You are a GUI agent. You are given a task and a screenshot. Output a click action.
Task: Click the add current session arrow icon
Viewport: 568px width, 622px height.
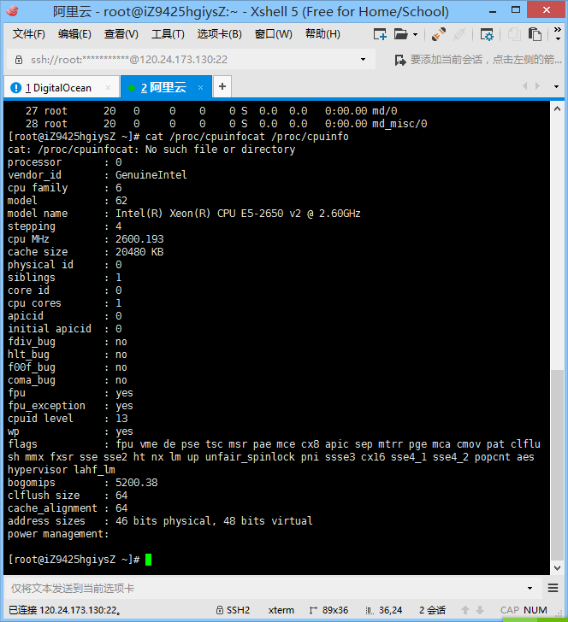tap(400, 60)
